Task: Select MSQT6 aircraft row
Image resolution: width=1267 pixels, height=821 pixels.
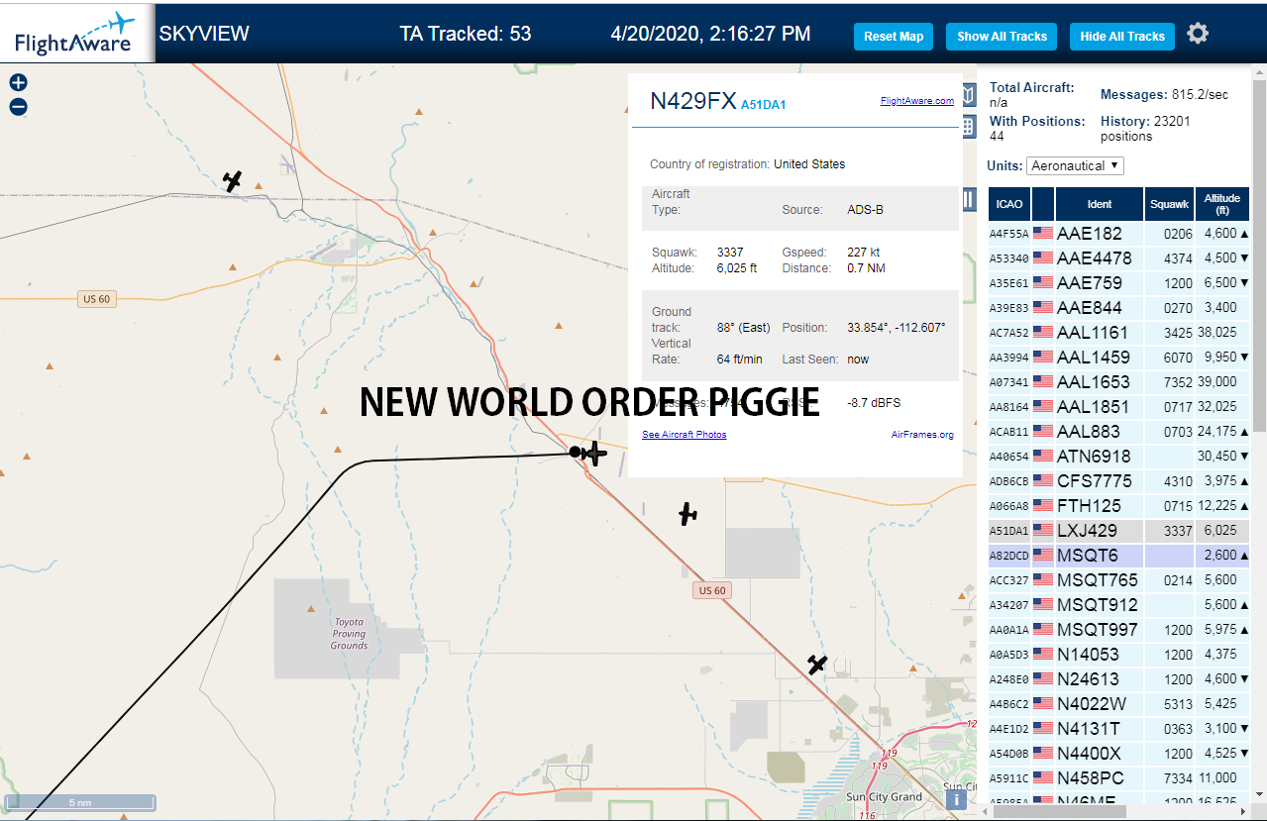Action: [1119, 556]
